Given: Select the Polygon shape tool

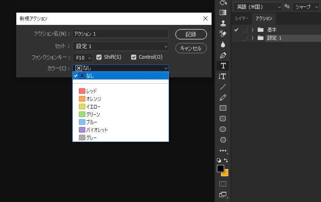Looking at the screenshot, I should (223, 140).
